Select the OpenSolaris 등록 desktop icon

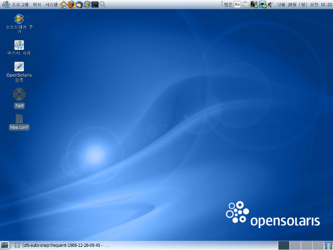[19, 72]
